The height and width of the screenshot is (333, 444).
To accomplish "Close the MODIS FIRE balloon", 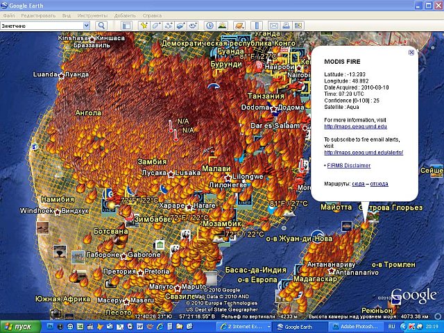I will coord(411,53).
